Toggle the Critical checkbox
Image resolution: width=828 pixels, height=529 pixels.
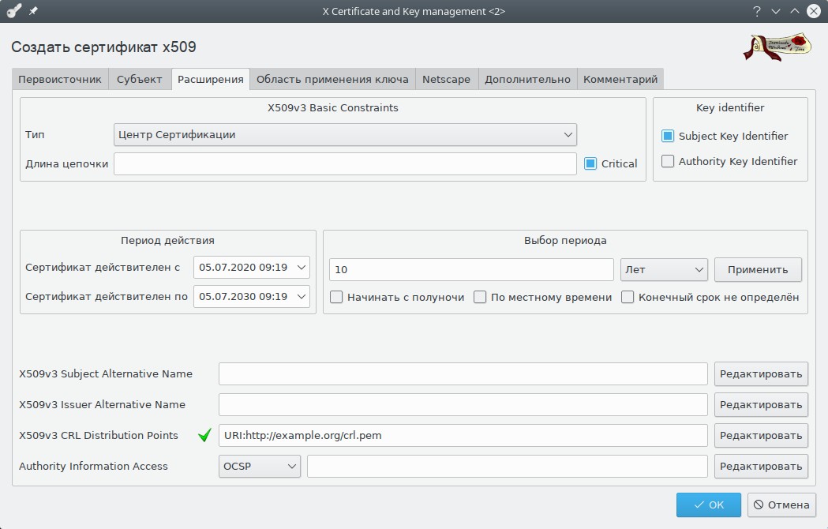coord(590,163)
